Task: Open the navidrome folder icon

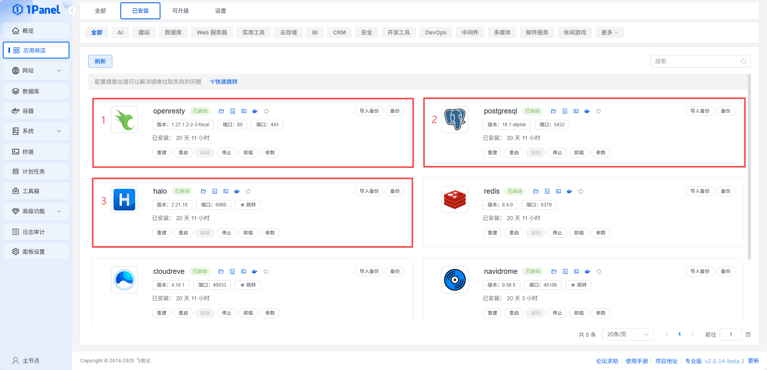Action: [x=554, y=271]
